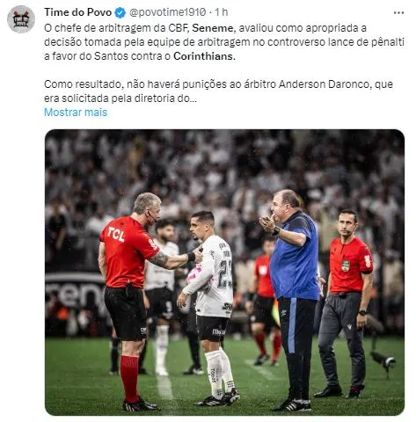
Task: Click the TCL logo on referee's shirt
Action: tap(116, 234)
